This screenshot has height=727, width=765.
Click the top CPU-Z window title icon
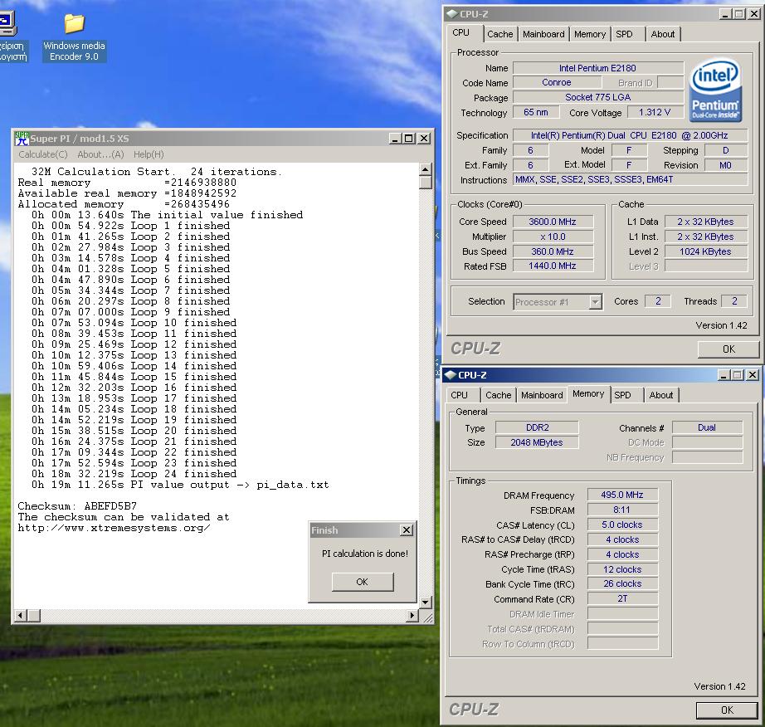451,13
